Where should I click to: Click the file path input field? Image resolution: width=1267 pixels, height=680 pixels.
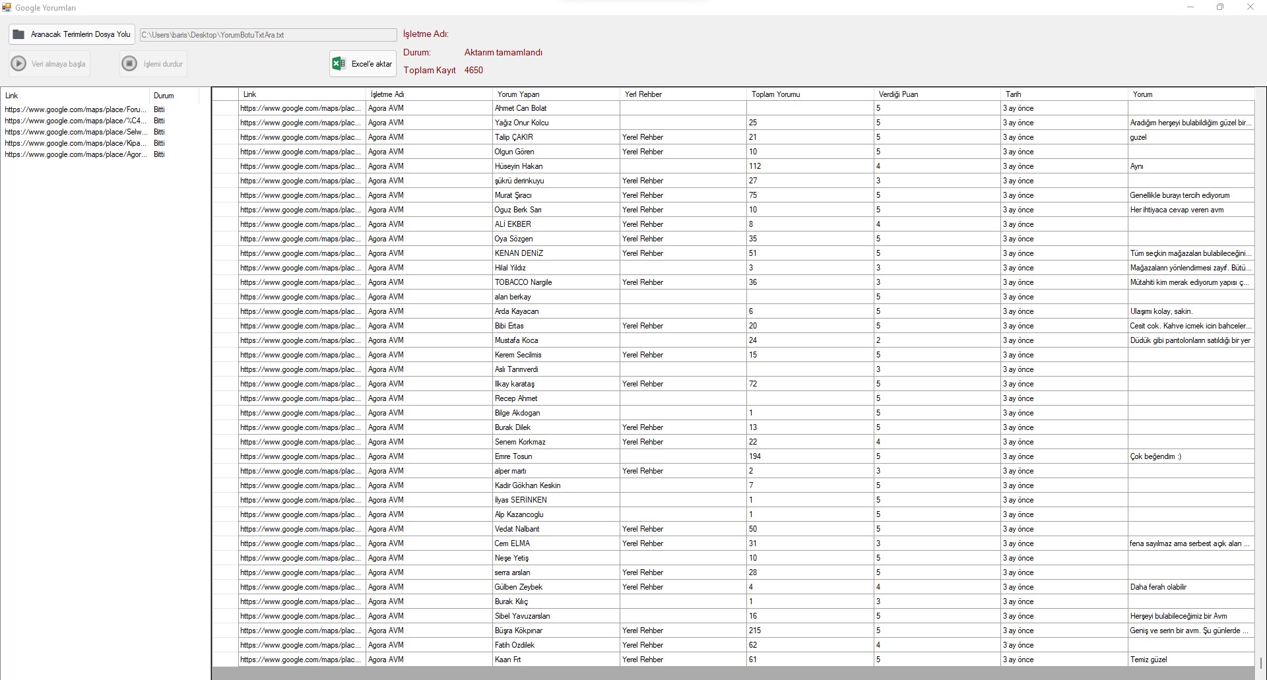point(268,35)
